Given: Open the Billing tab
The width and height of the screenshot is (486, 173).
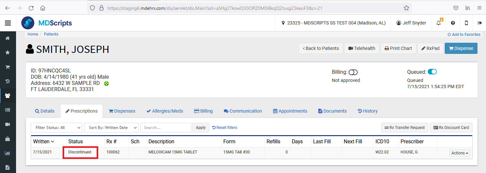Looking at the screenshot, I should pos(203,111).
